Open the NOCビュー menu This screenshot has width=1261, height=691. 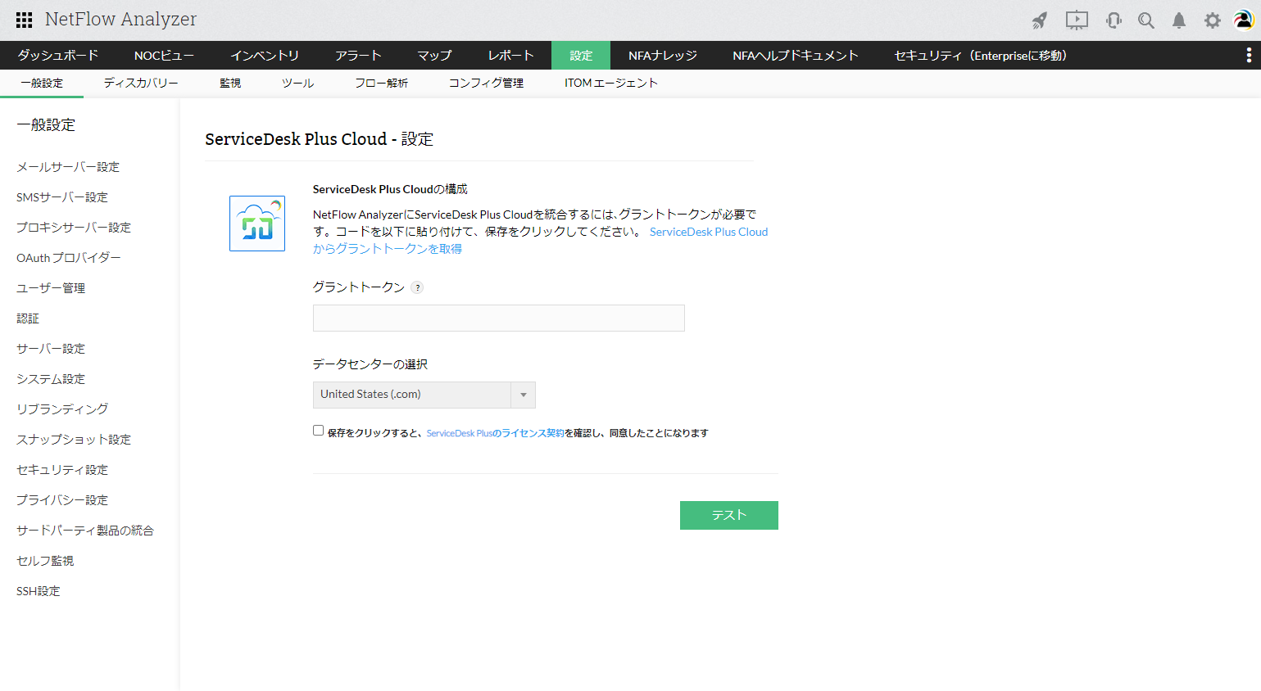tap(164, 56)
